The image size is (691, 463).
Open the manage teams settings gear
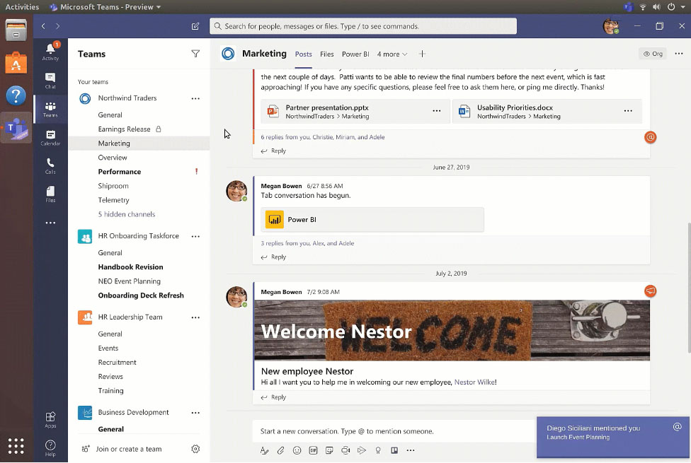point(195,449)
